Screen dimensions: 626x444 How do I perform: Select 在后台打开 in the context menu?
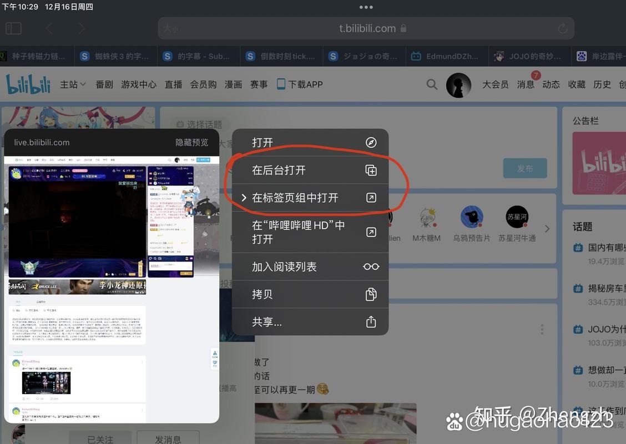pos(310,170)
